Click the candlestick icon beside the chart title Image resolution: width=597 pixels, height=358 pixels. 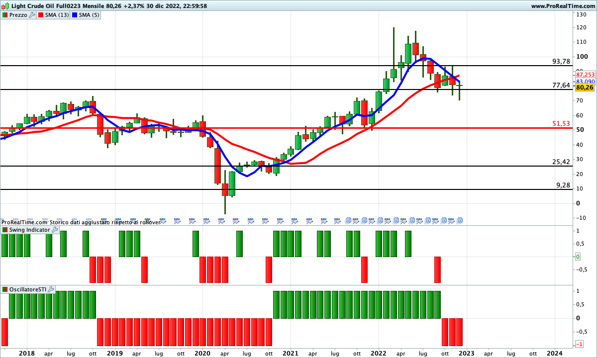5,6
